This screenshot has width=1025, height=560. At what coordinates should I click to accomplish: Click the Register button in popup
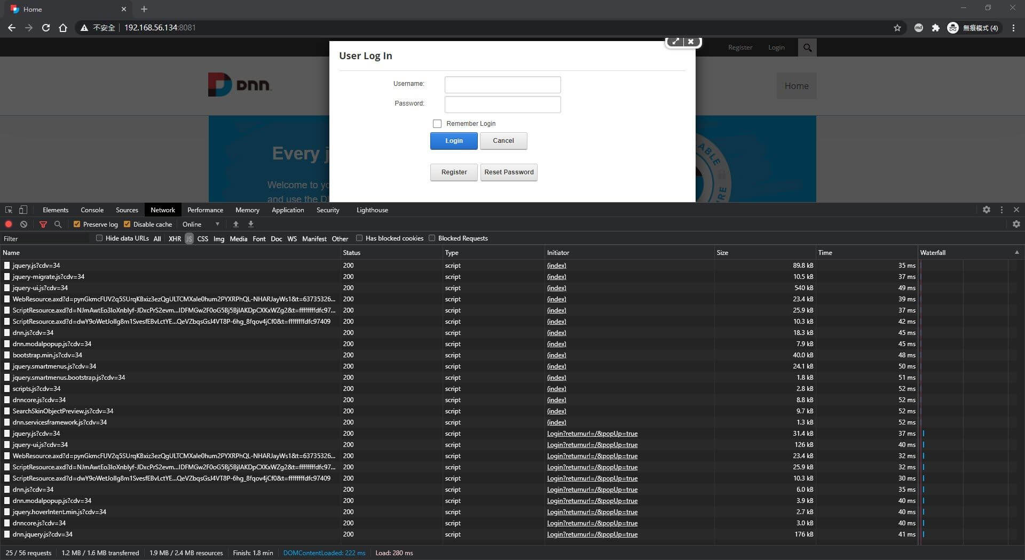click(454, 172)
